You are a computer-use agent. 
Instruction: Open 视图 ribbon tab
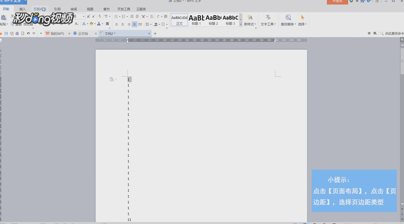pyautogui.click(x=90, y=9)
